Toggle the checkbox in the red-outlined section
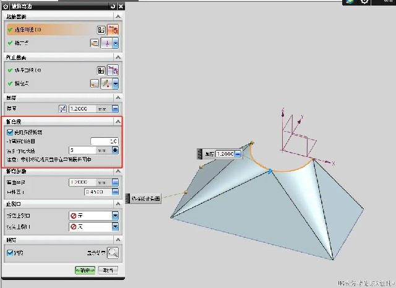Screen dimensions: 396x288 (x=10, y=132)
